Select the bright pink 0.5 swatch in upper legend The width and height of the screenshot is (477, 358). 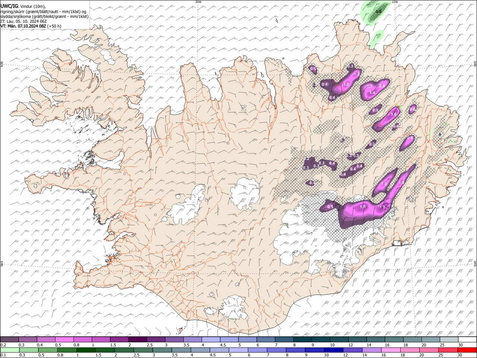(x=64, y=339)
